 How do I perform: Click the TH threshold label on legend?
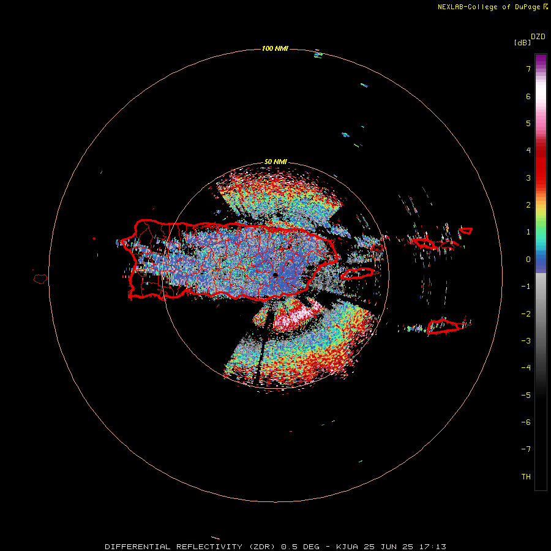(526, 477)
